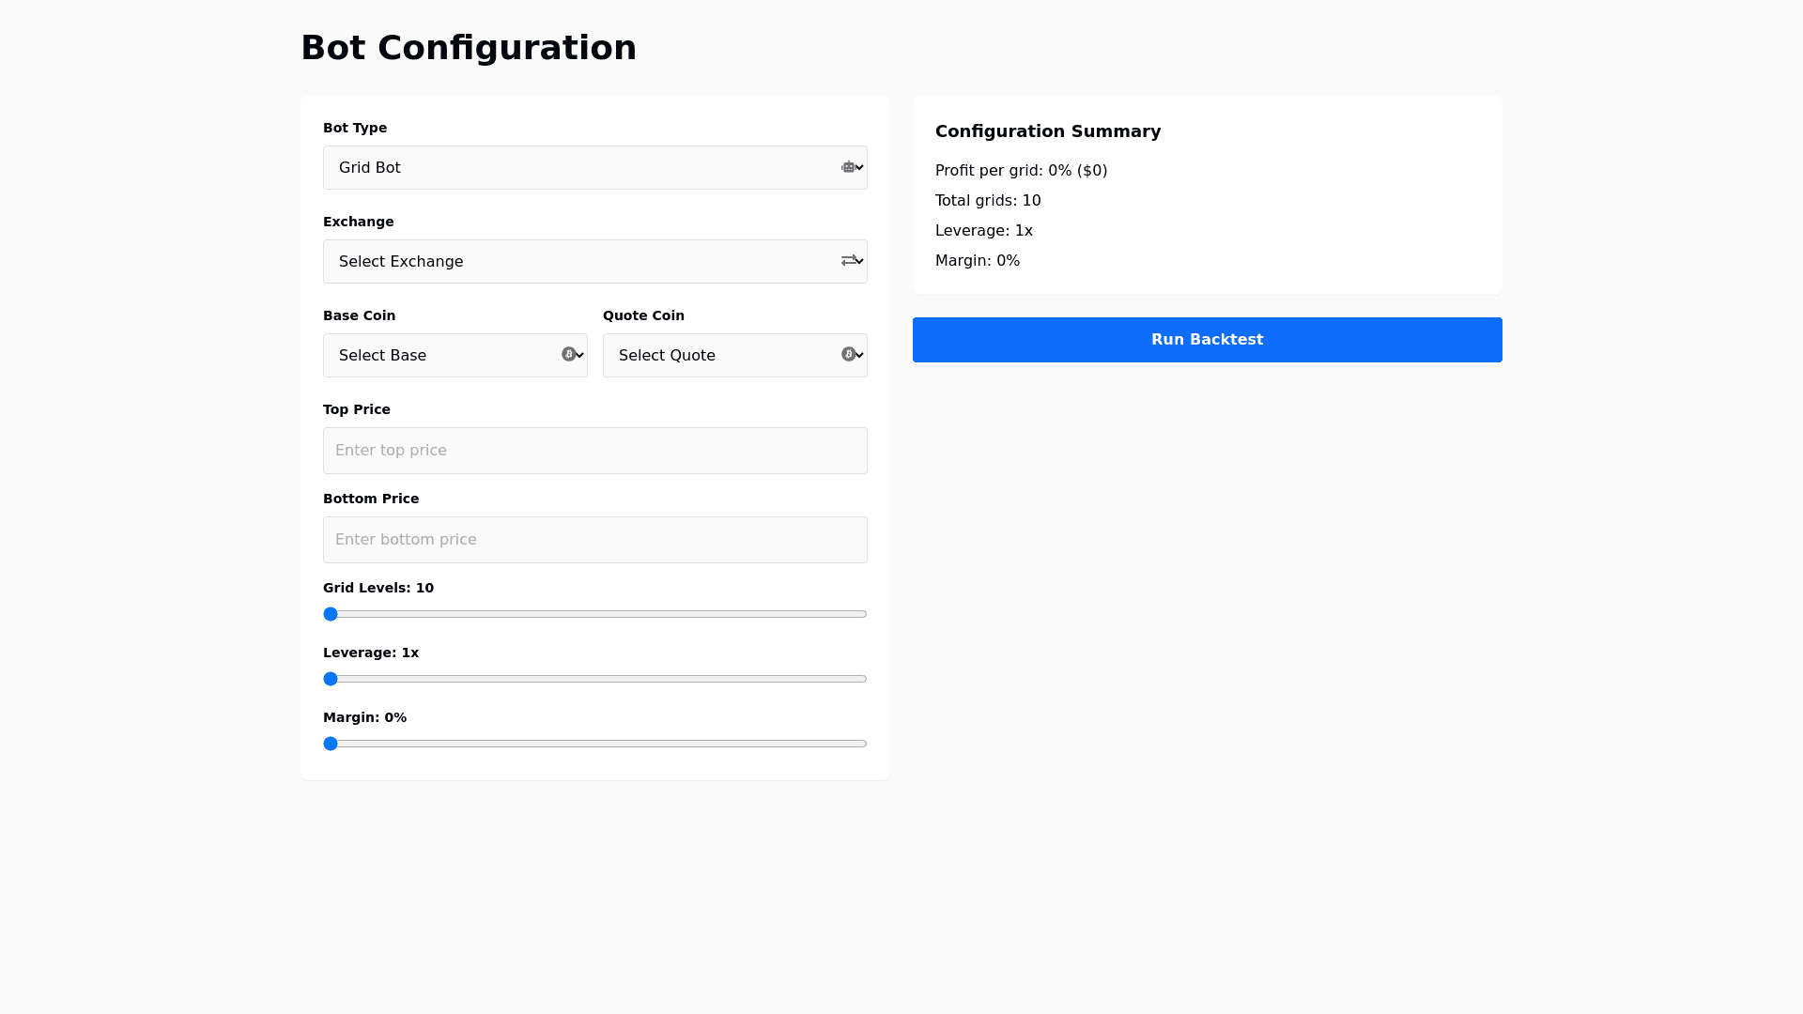Click the chevron on the Select Base dropdown
The width and height of the screenshot is (1803, 1014).
(578, 355)
